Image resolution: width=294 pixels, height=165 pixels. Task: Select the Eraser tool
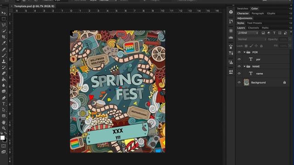point(4,73)
